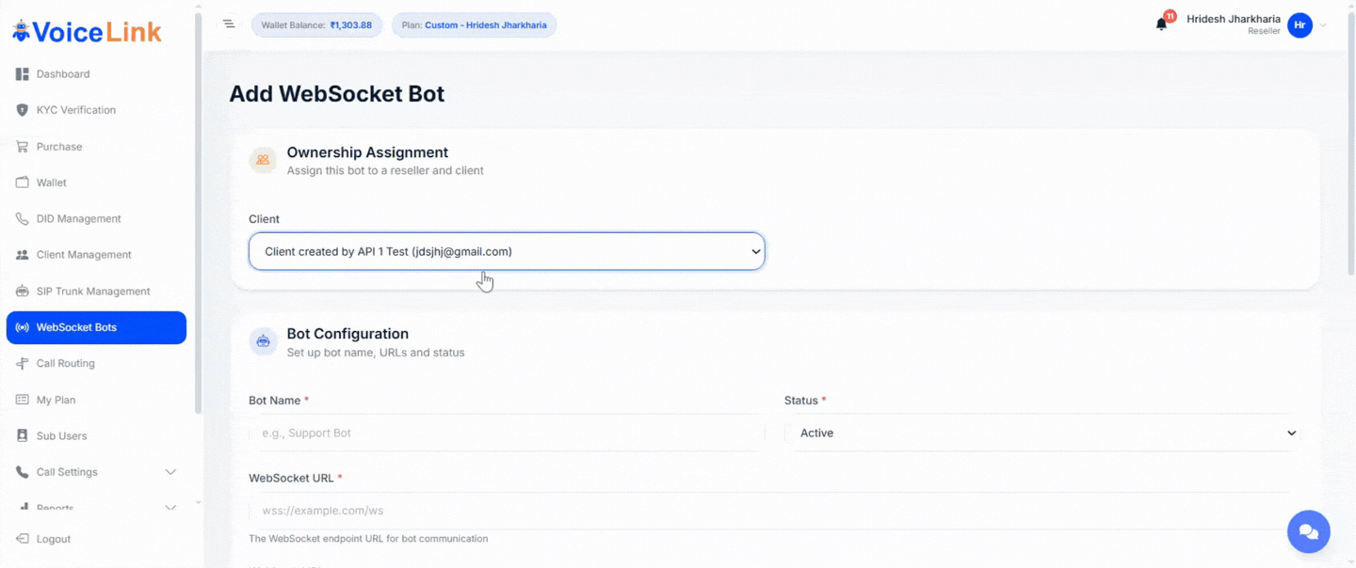Click the "Ownership Assignment" section title
This screenshot has height=568, width=1356.
pos(367,152)
